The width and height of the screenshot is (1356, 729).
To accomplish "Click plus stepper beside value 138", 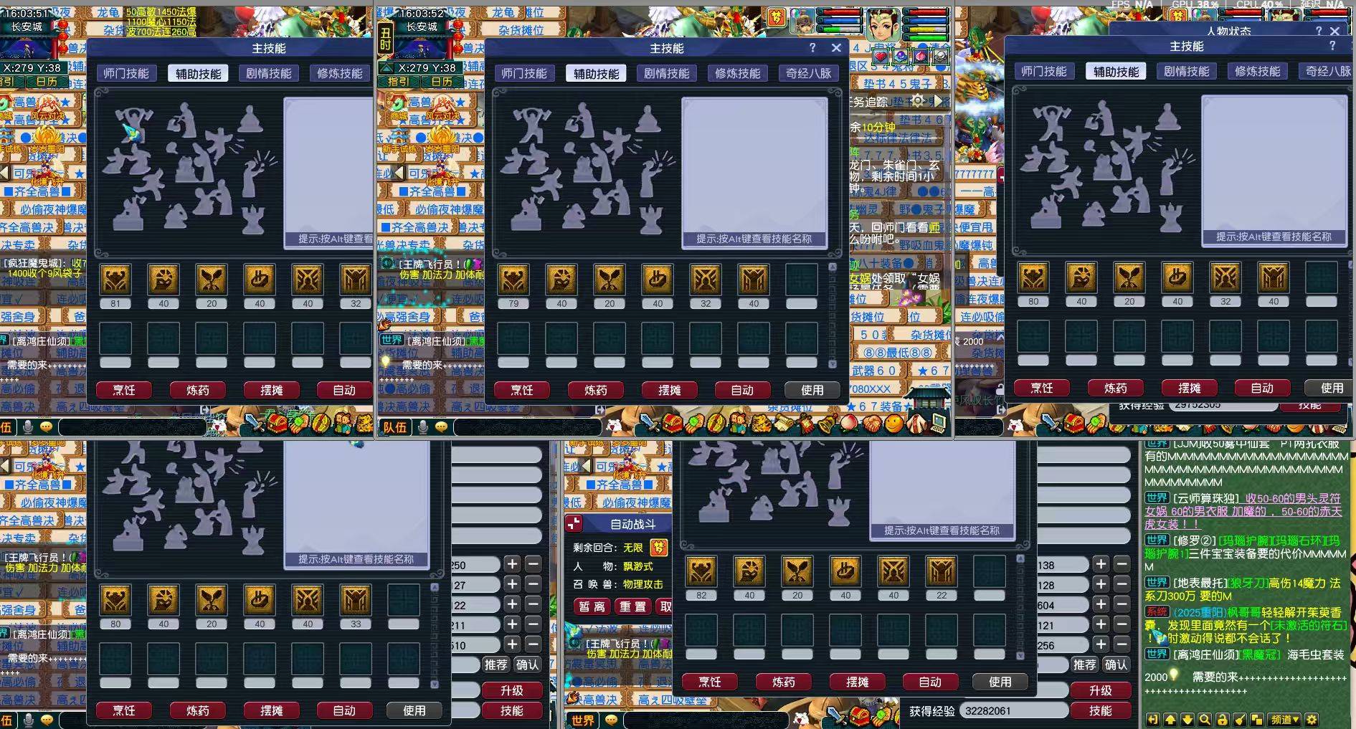I will click(1101, 565).
